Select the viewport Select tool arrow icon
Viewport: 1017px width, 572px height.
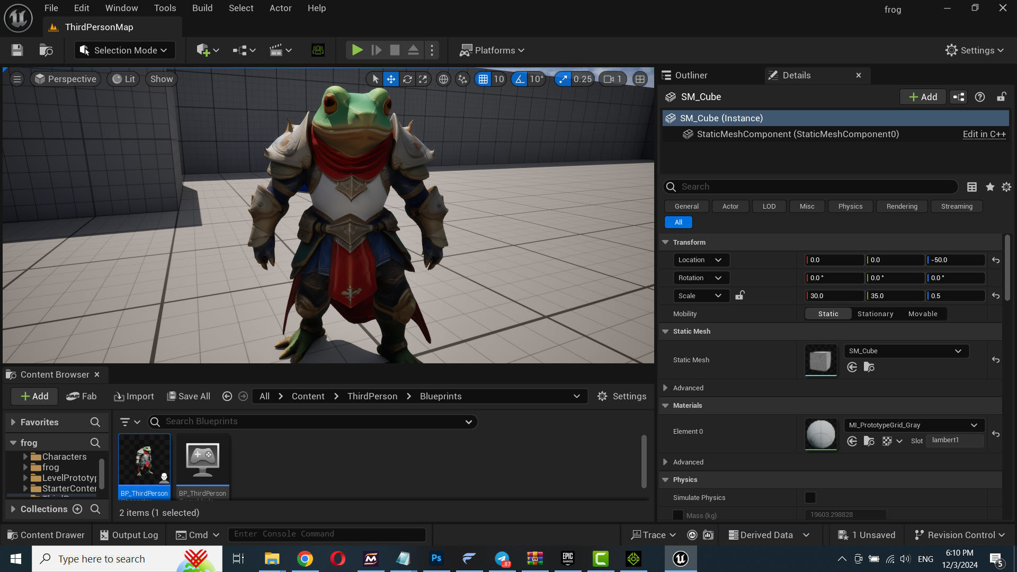click(x=376, y=79)
